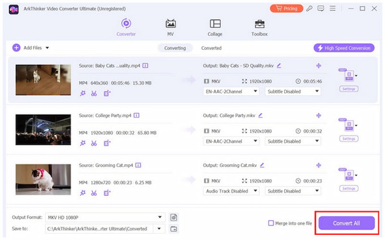Screen dimensions: 385x240
Task: Rename Grooming Cat output with pencil icon
Action: (262, 165)
